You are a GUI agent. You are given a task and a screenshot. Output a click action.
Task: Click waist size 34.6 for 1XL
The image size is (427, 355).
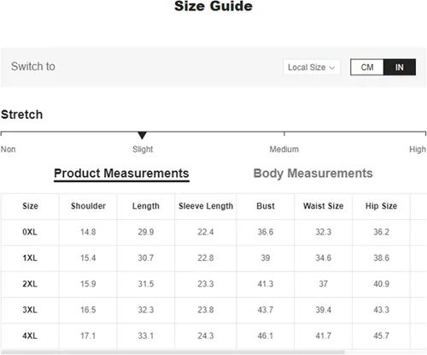click(324, 257)
